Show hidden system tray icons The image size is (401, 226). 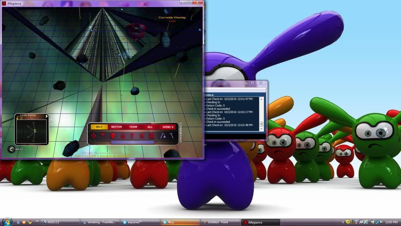tap(343, 222)
